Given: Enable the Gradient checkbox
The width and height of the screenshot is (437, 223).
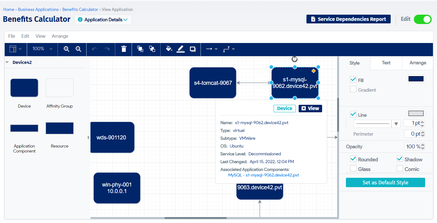Looking at the screenshot, I should point(353,90).
